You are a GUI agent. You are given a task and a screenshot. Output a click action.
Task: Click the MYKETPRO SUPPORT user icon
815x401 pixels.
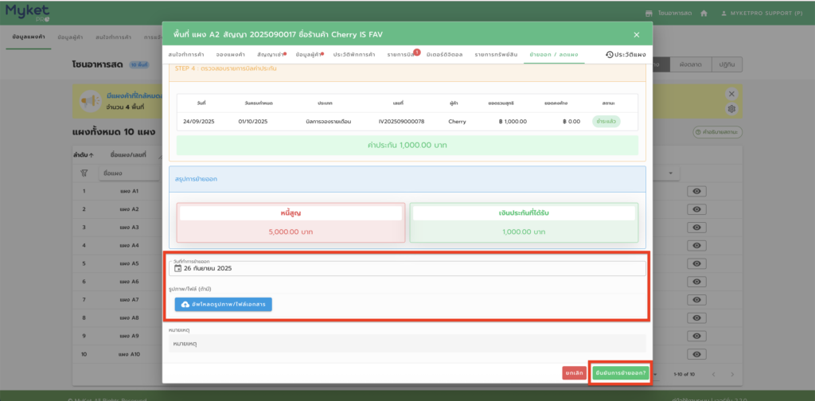pos(723,14)
